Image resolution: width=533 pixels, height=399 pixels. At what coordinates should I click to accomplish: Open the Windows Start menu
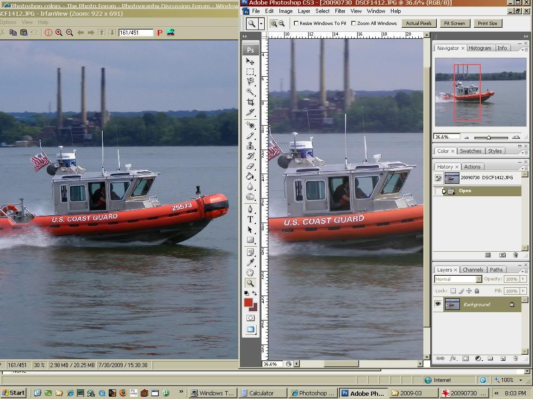pyautogui.click(x=14, y=393)
